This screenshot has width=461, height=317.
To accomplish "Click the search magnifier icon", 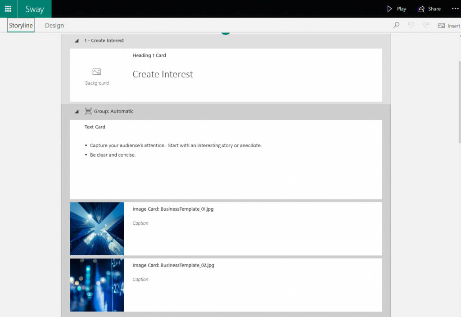I will click(396, 25).
